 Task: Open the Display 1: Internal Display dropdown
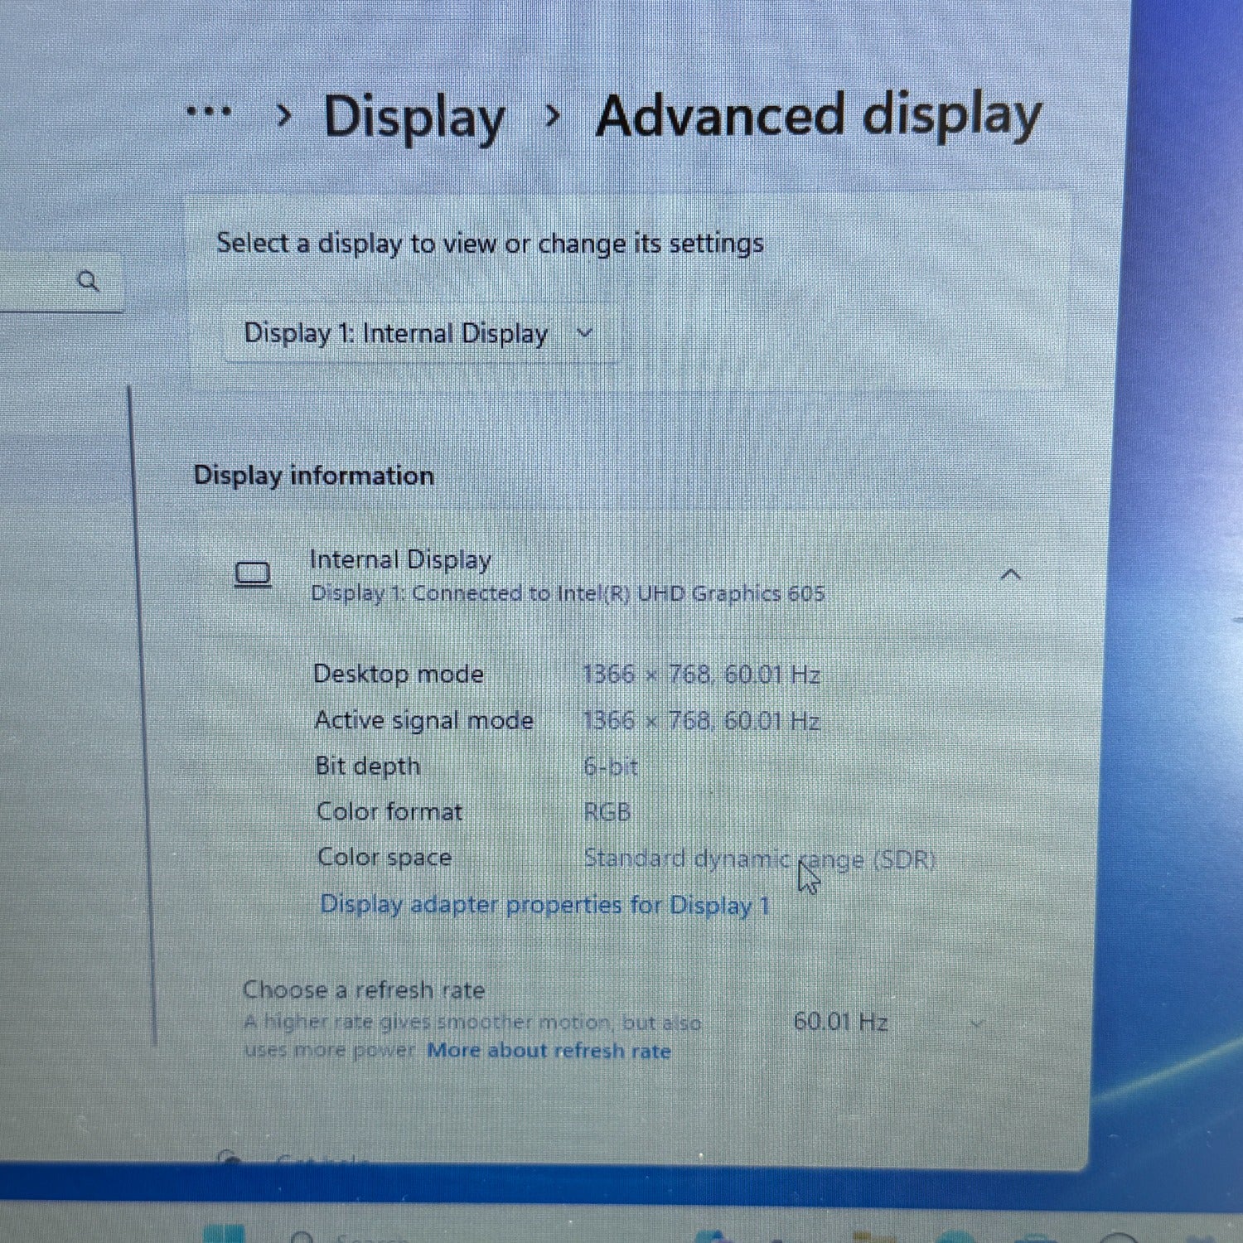pos(419,334)
